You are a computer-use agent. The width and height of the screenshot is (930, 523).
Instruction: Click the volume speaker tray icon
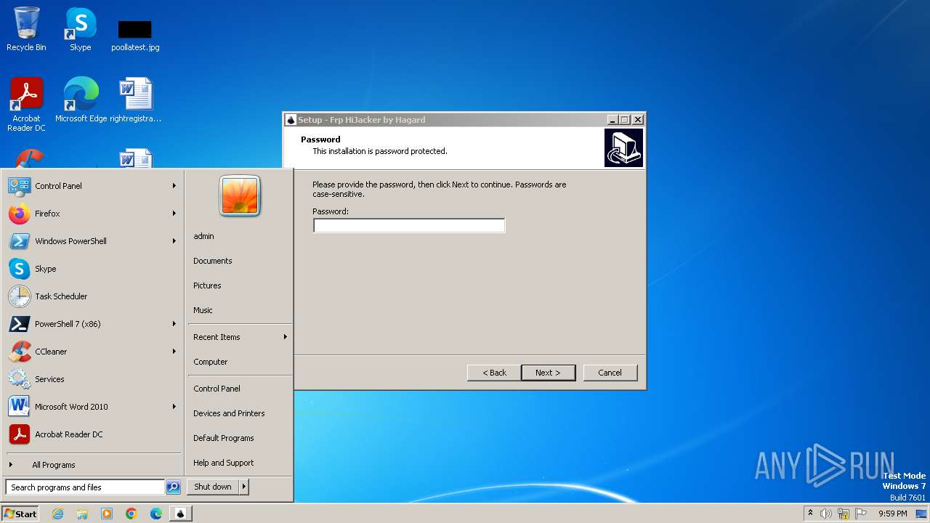click(826, 514)
